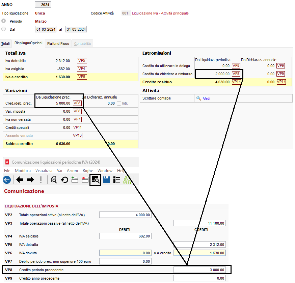295x283 pixels.
Task: Click the list search magnifier toolbar icon
Action: [96, 180]
